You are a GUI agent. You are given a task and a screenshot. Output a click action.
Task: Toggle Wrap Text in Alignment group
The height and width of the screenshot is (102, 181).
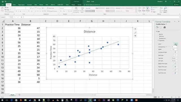[x=50, y=8]
